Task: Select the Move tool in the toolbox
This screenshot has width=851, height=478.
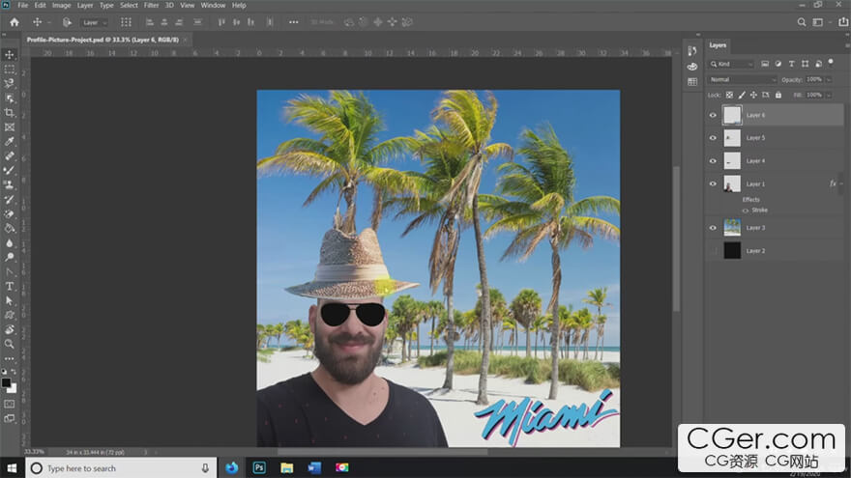Action: [10, 55]
